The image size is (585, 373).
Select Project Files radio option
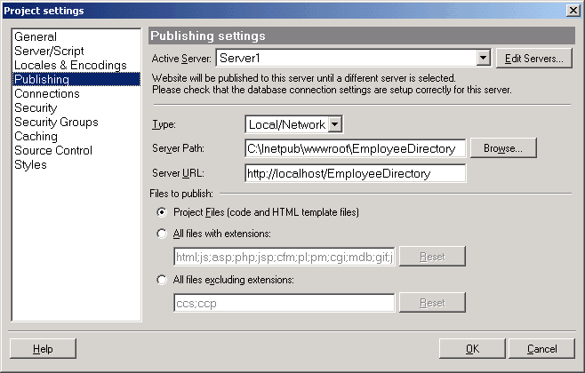(161, 212)
